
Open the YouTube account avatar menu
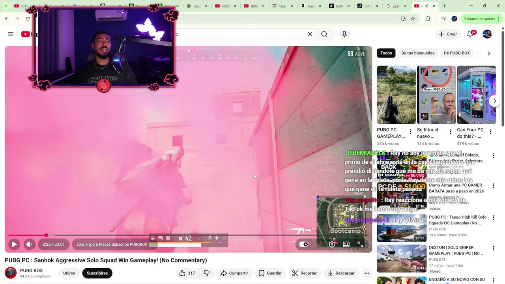tap(487, 34)
